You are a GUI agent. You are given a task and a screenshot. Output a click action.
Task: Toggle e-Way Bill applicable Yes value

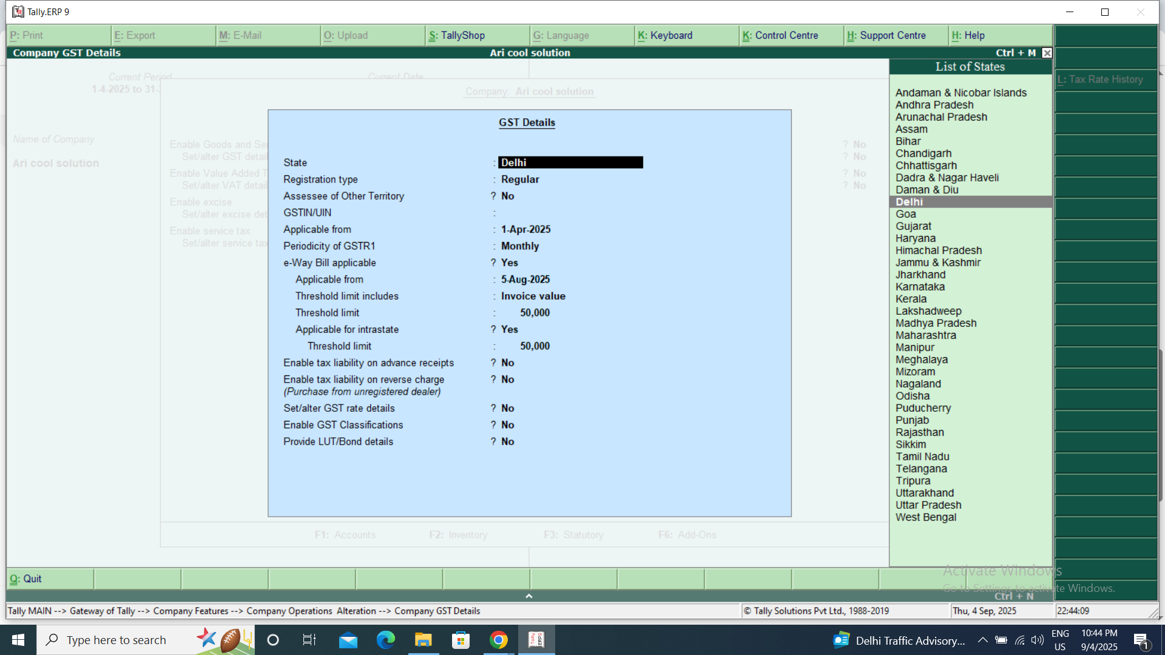509,263
